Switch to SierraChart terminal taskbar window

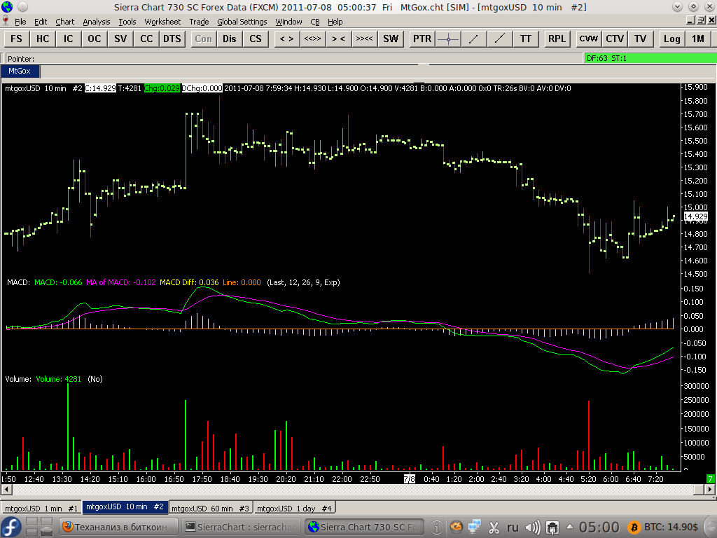[242, 527]
